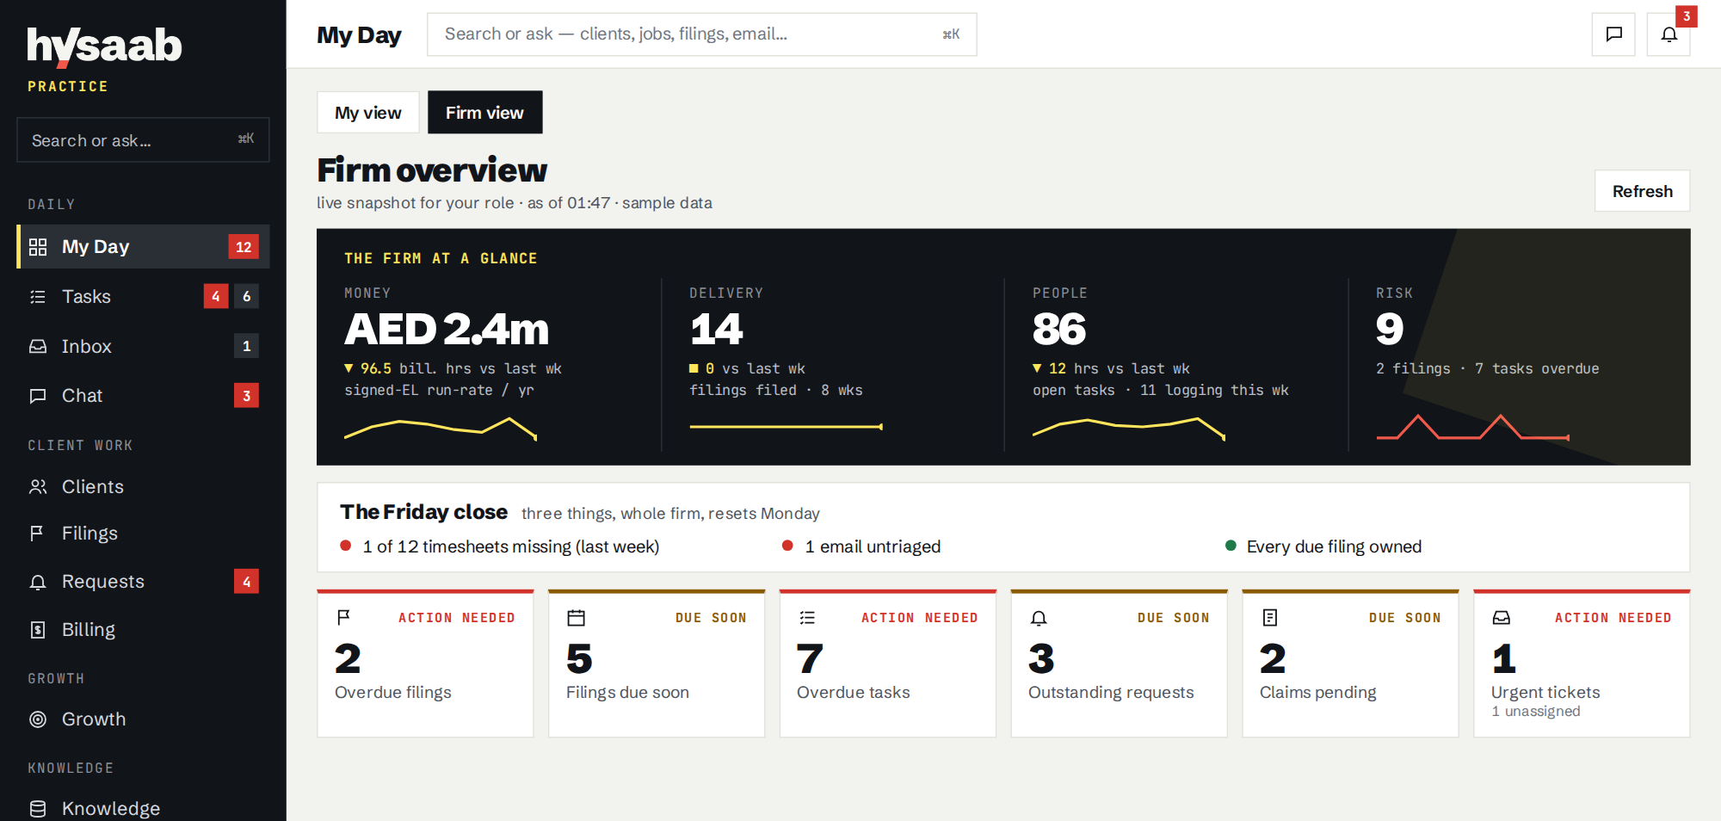Click the Filings flag icon in sidebar
The width and height of the screenshot is (1721, 821).
(38, 534)
